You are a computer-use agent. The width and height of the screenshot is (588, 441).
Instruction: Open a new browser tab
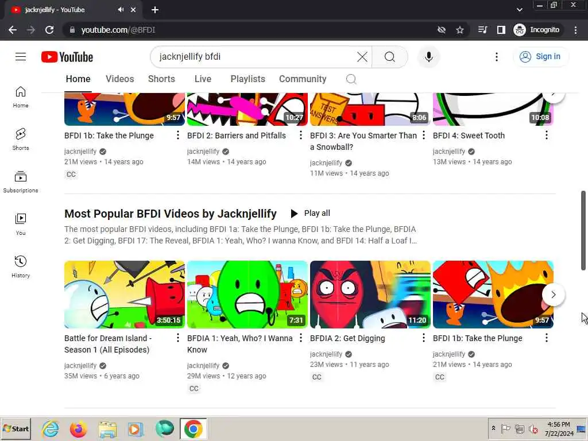pos(155,10)
